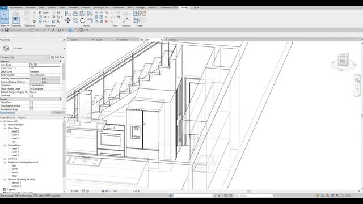This screenshot has height=204, width=363.
Task: Click the visual style icon in view control bar
Action: pos(87,191)
